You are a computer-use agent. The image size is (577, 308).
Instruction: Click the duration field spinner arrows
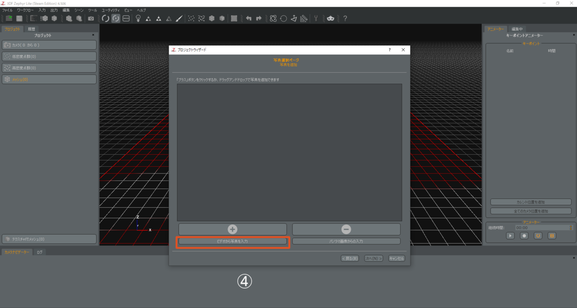point(571,228)
